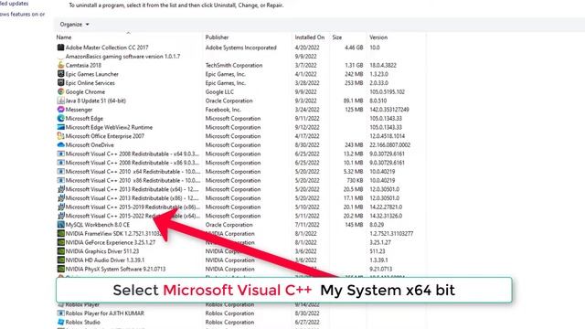Select the Epic Games Launcher name text
This screenshot has height=329, width=585.
pyautogui.click(x=91, y=74)
